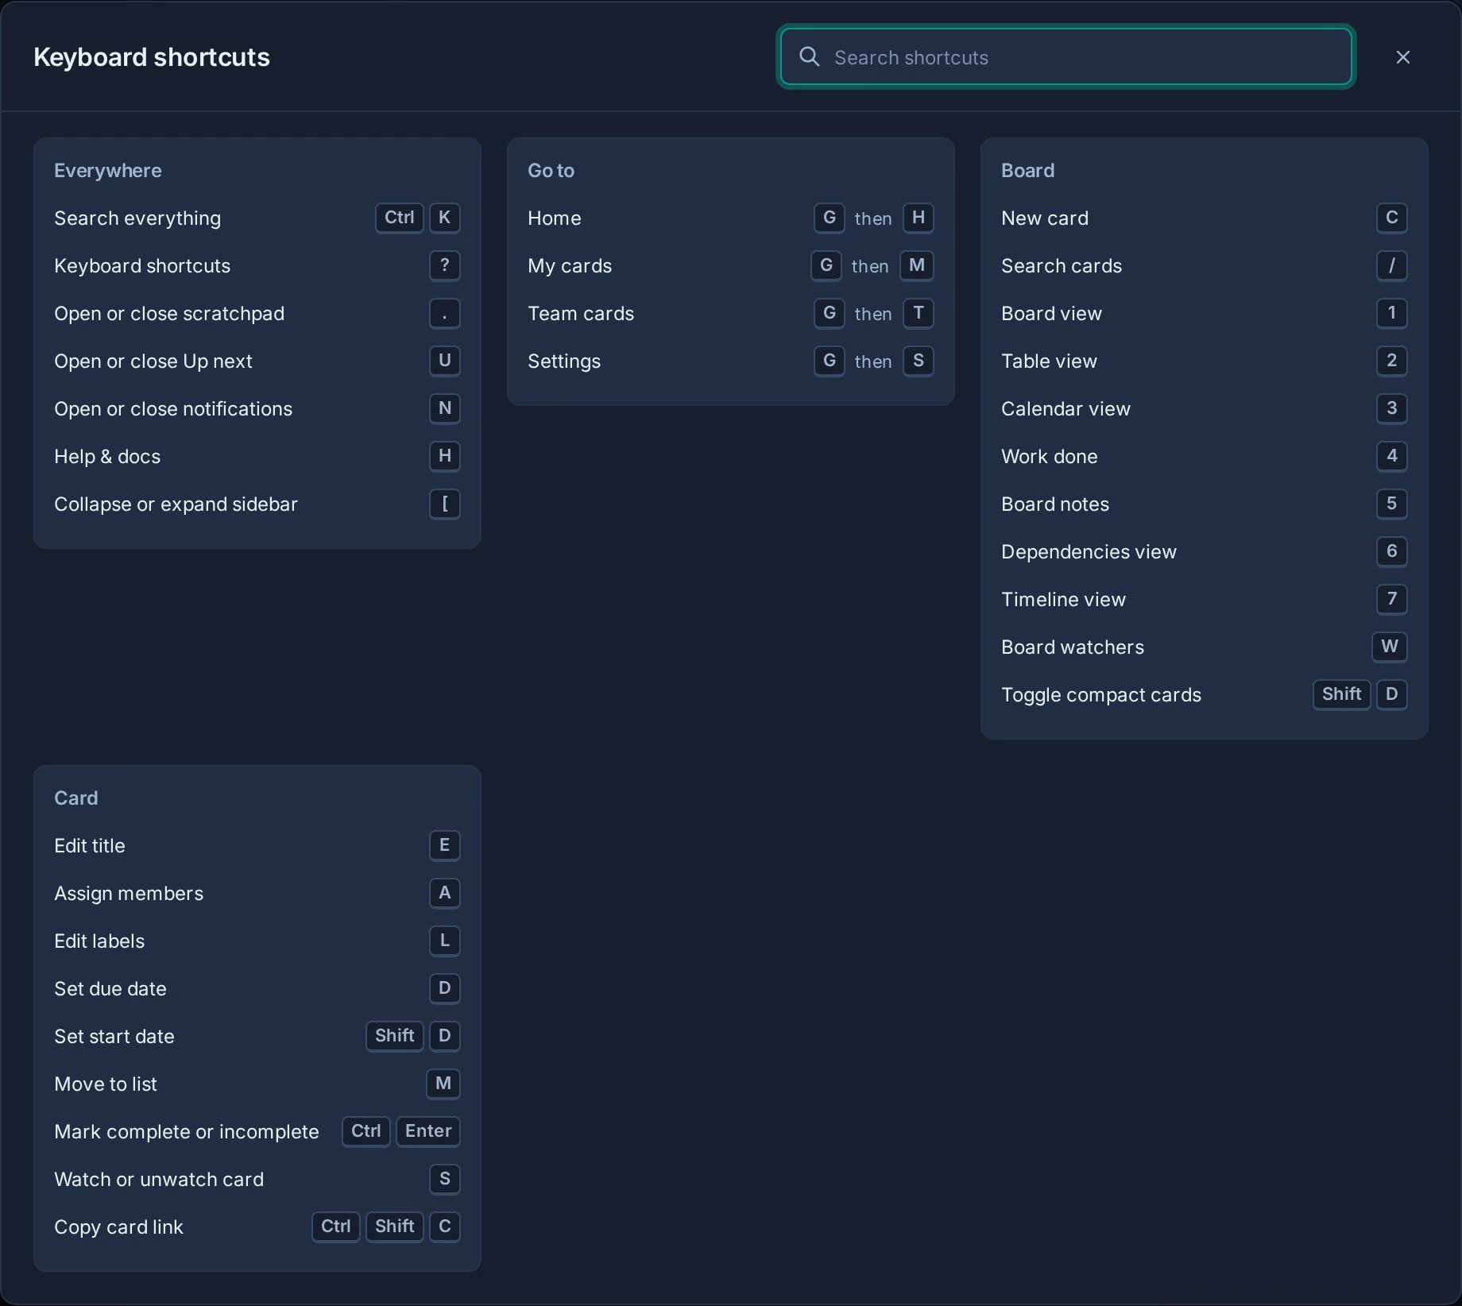Click 'Mark complete or incomplete' label
Viewport: 1462px width, 1306px height.
(187, 1131)
